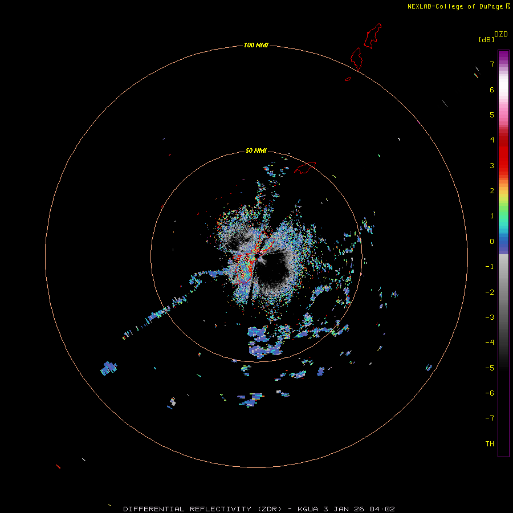The height and width of the screenshot is (513, 513).
Task: Click the DZD label above the color scale
Action: click(x=501, y=34)
